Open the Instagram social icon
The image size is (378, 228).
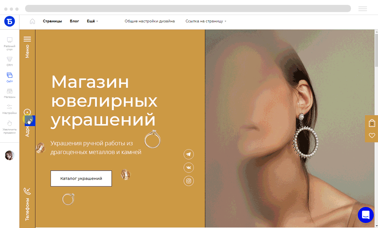[x=189, y=181]
